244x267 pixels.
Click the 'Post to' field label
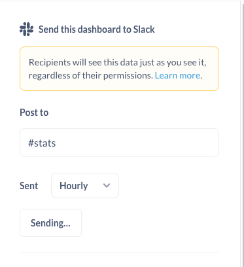click(x=34, y=113)
